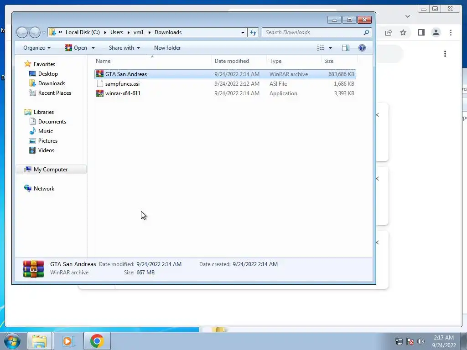Click Chrome's share page icon
Viewport: 467px width, 350px height.
coord(389,32)
